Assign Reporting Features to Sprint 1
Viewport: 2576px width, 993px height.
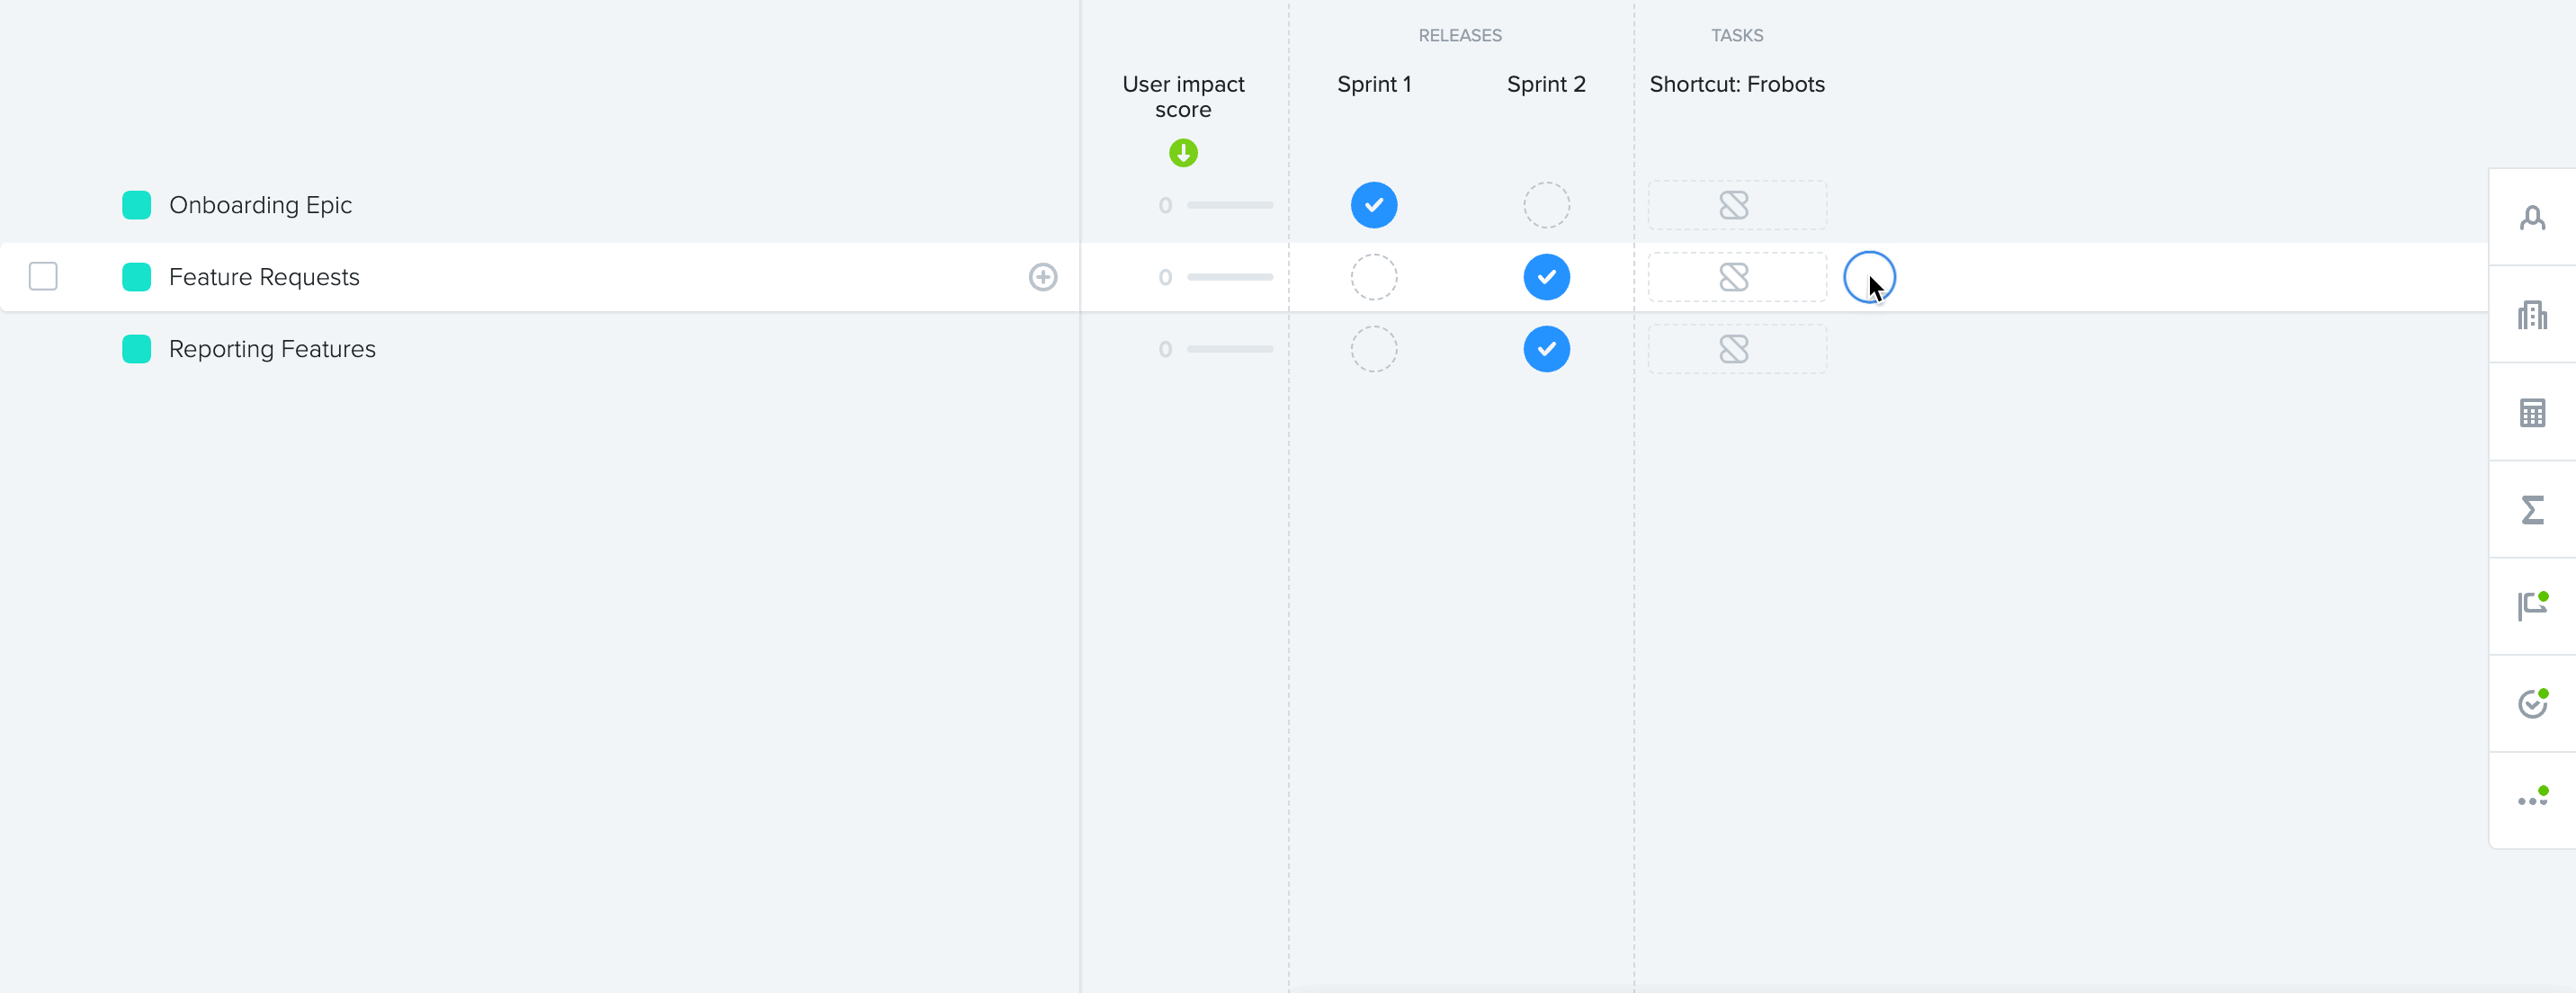pyautogui.click(x=1374, y=349)
